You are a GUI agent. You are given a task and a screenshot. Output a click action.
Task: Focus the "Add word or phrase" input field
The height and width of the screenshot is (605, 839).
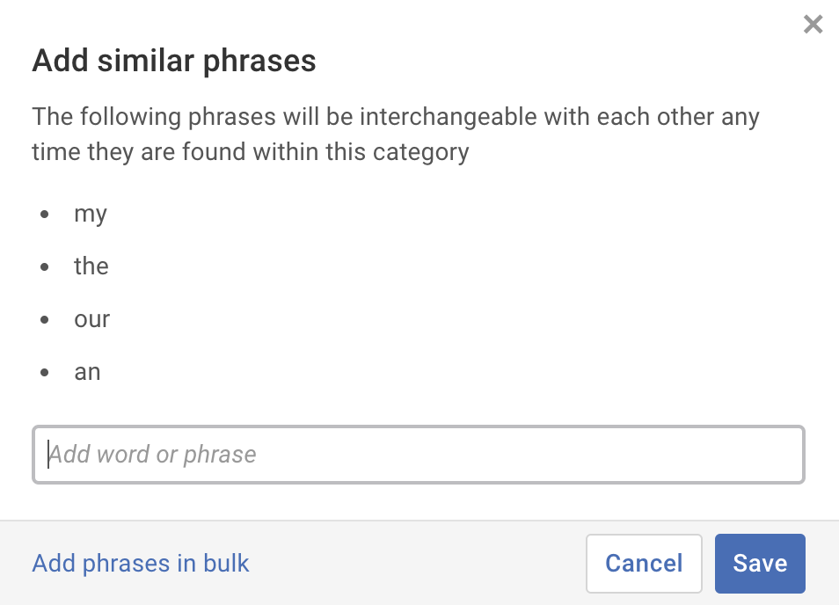[419, 455]
